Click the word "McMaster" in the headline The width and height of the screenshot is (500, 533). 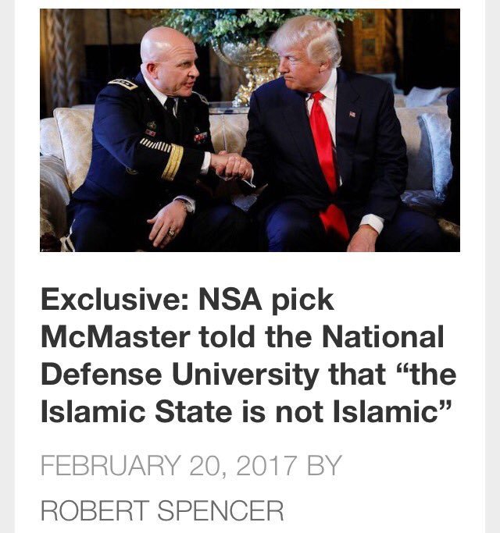(116, 336)
